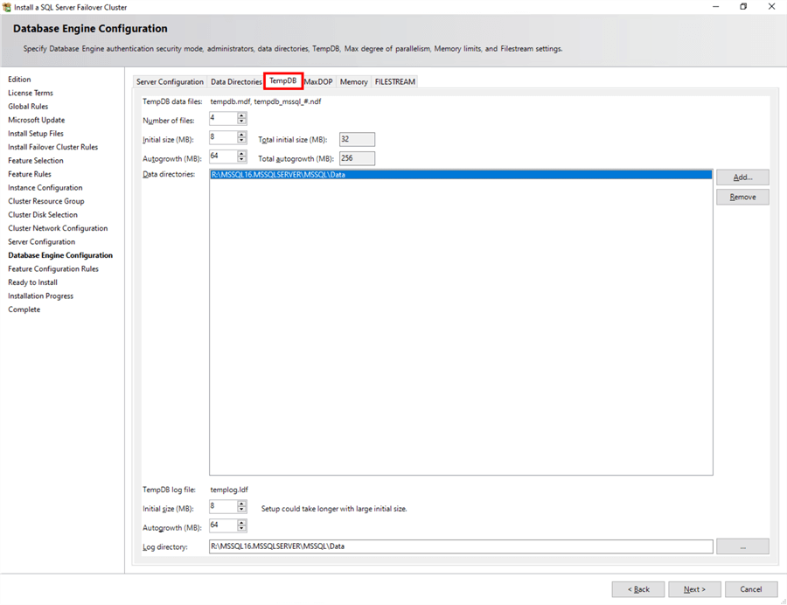Click Microsoft Update step in sidebar
Screen dimensions: 787x605
pos(37,120)
